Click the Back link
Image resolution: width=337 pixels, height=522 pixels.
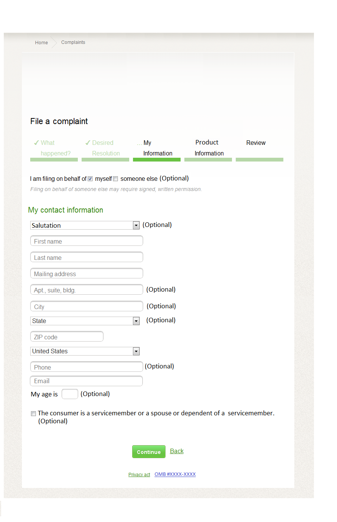click(x=177, y=451)
